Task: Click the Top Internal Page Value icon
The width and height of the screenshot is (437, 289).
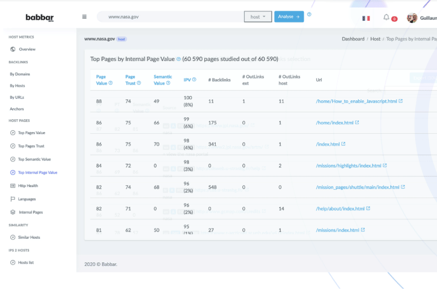Action: click(x=13, y=172)
